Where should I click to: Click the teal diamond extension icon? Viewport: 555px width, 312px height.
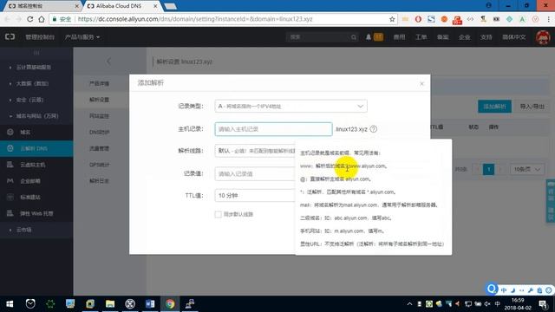tap(509, 19)
